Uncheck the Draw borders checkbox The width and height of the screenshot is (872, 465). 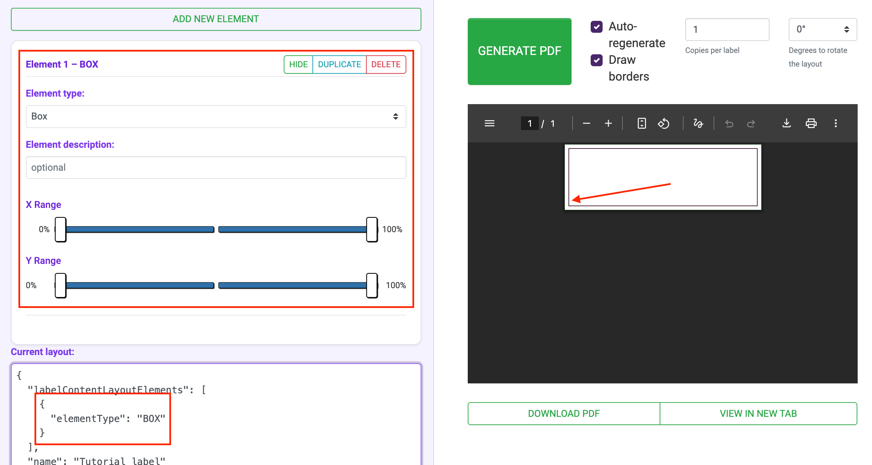tap(596, 60)
